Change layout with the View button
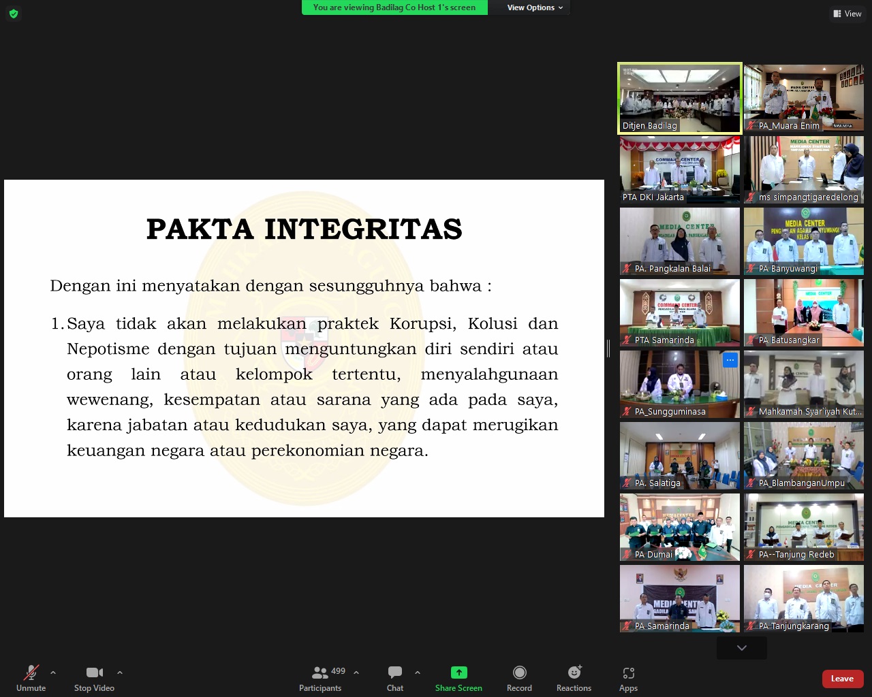 coord(847,14)
